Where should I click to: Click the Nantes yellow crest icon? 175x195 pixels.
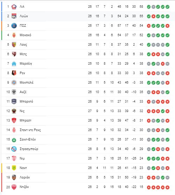(x=14, y=168)
